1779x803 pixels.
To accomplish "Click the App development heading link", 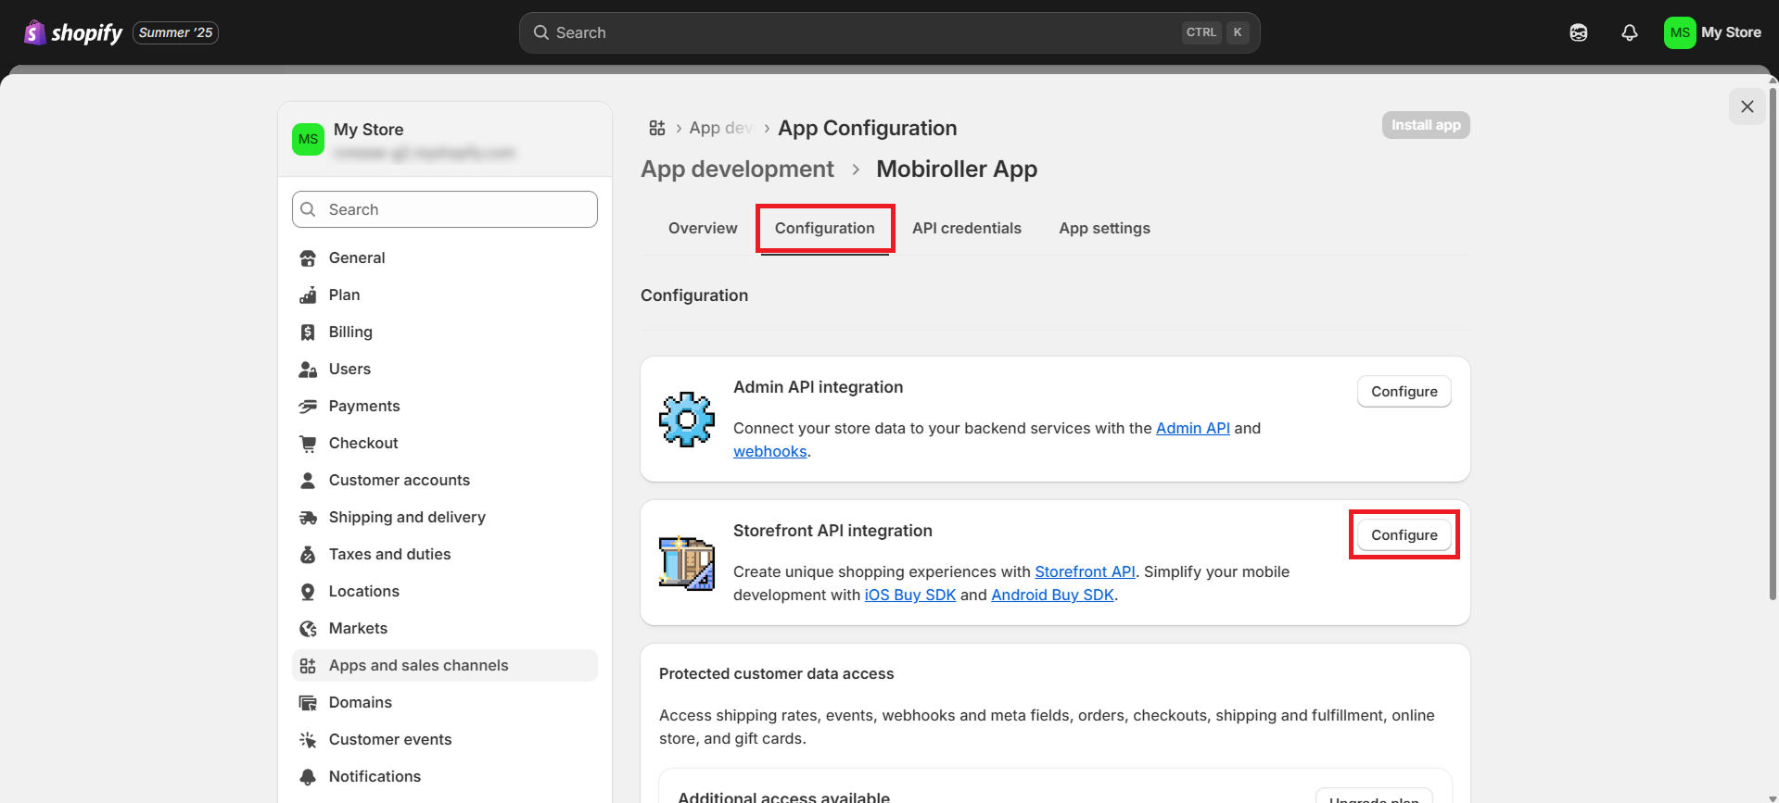I will 737,169.
